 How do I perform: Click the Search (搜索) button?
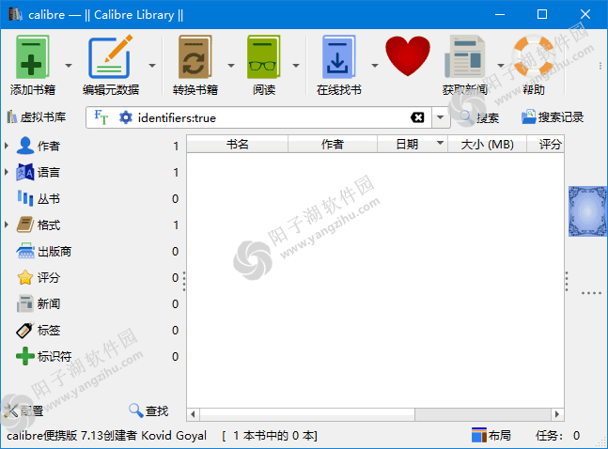point(479,117)
